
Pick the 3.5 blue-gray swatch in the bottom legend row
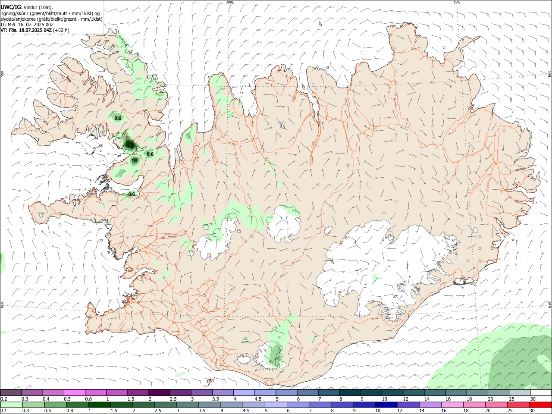point(210,405)
